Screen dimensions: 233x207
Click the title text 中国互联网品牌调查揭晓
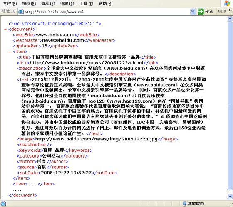[57, 57]
